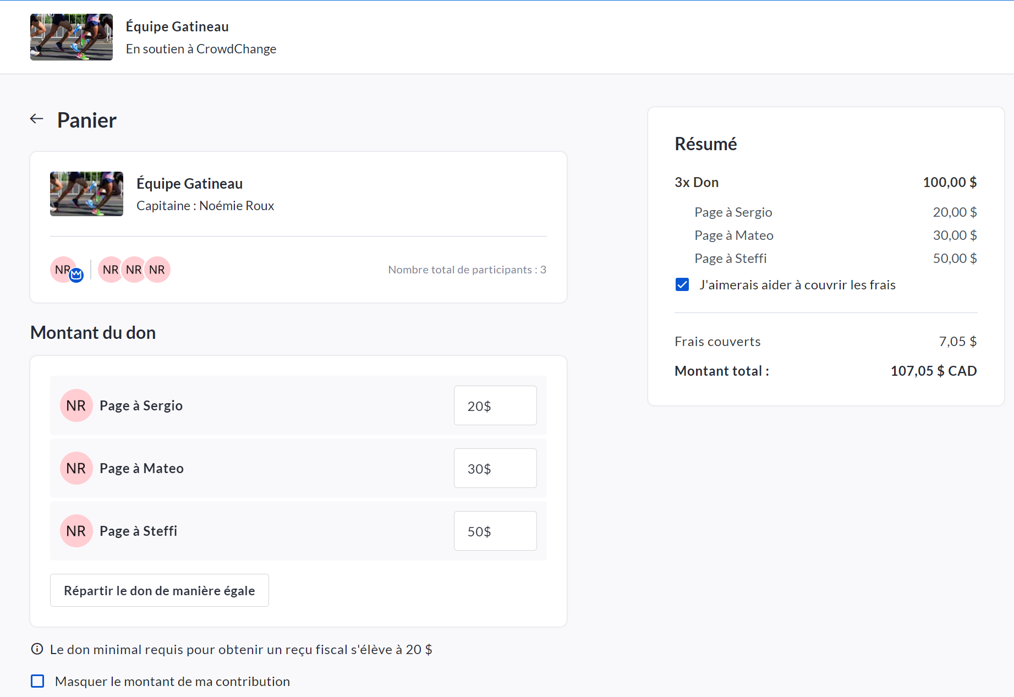Click the middle participant avatar in team card
The height and width of the screenshot is (697, 1014).
tap(134, 270)
